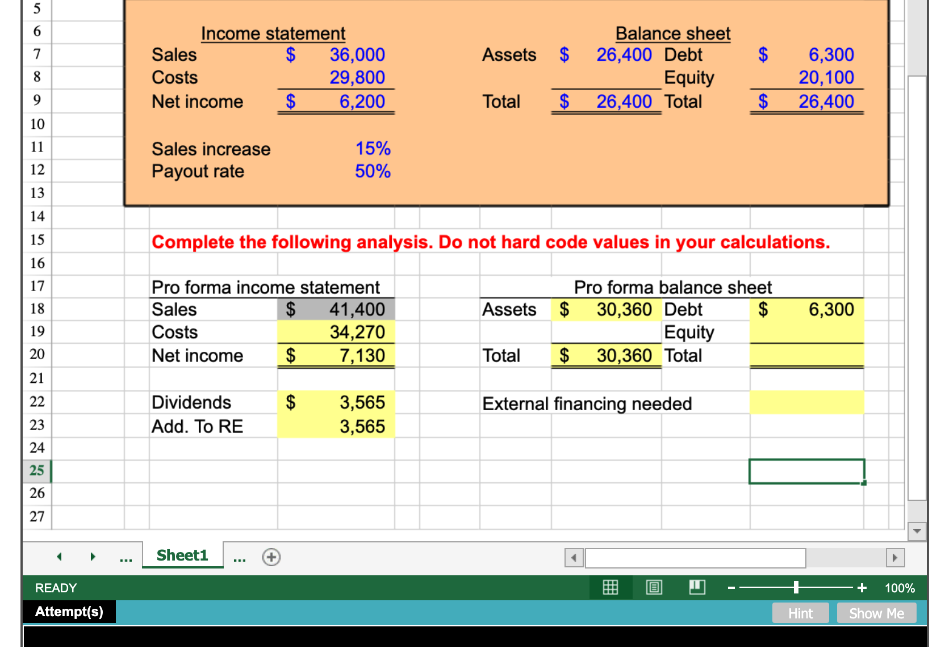945x657 pixels.
Task: Click the 100% zoom level text
Action: click(x=900, y=588)
